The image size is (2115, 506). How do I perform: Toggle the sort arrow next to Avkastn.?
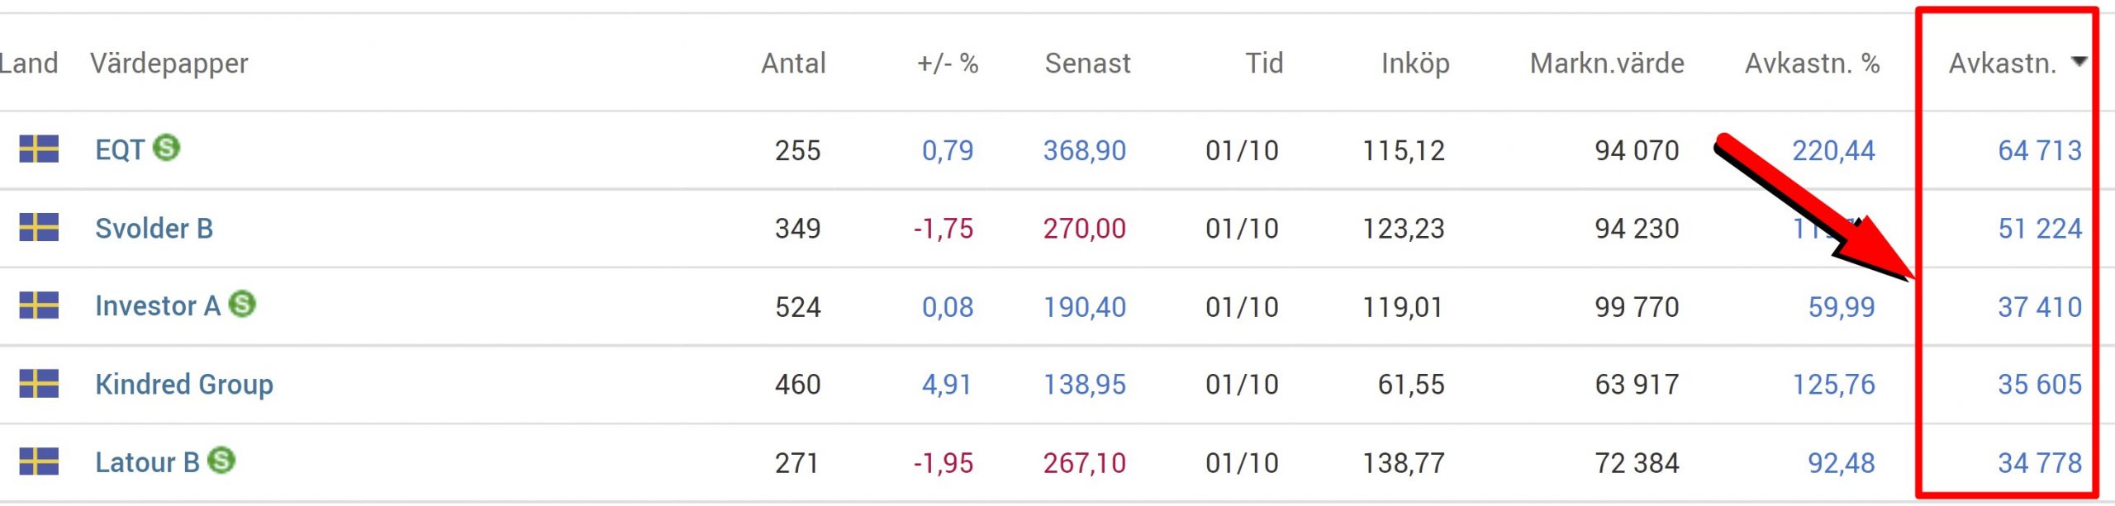coord(2079,62)
